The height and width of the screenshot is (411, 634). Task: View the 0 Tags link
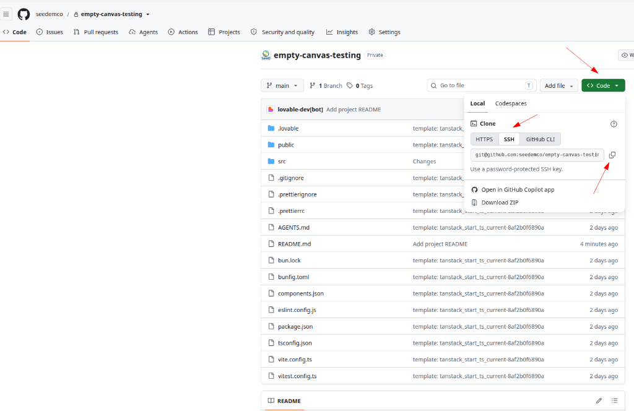pos(360,85)
